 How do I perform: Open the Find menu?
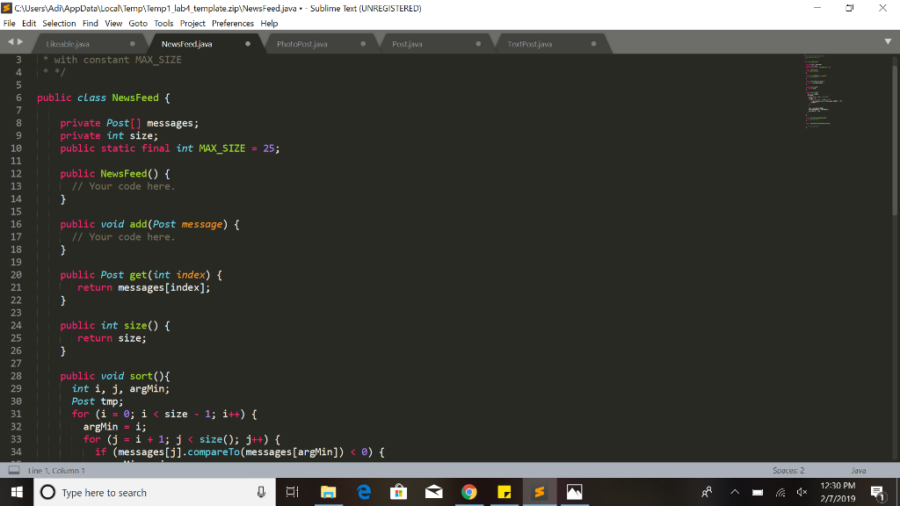click(91, 24)
